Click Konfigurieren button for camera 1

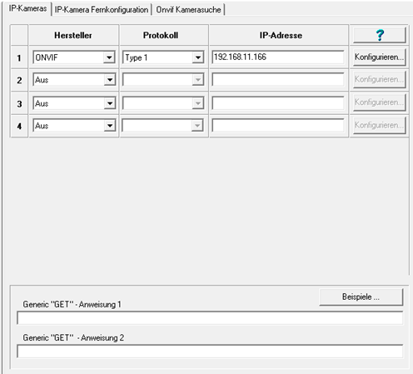point(379,57)
